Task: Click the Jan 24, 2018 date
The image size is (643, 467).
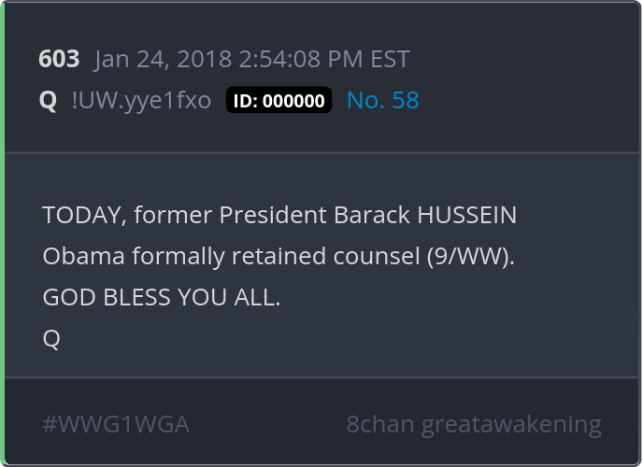Action: tap(150, 59)
